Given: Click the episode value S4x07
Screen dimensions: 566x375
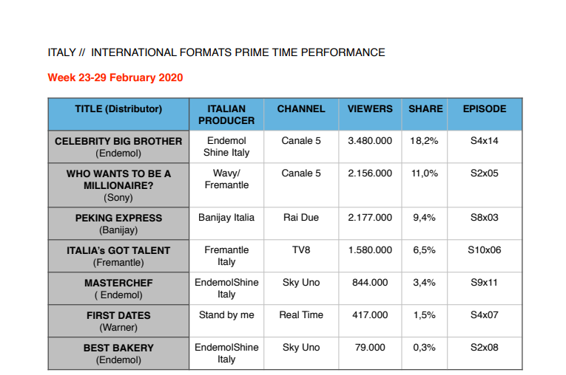Looking at the screenshot, I should pyautogui.click(x=485, y=315).
